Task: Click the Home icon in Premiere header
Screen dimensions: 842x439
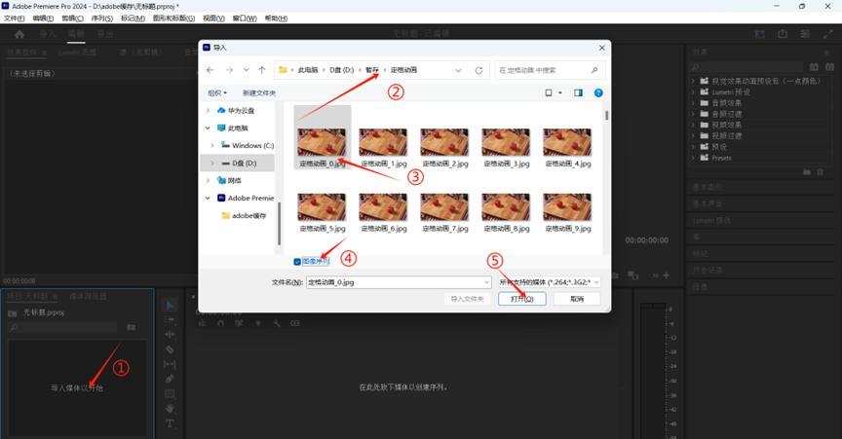Action: tap(19, 34)
